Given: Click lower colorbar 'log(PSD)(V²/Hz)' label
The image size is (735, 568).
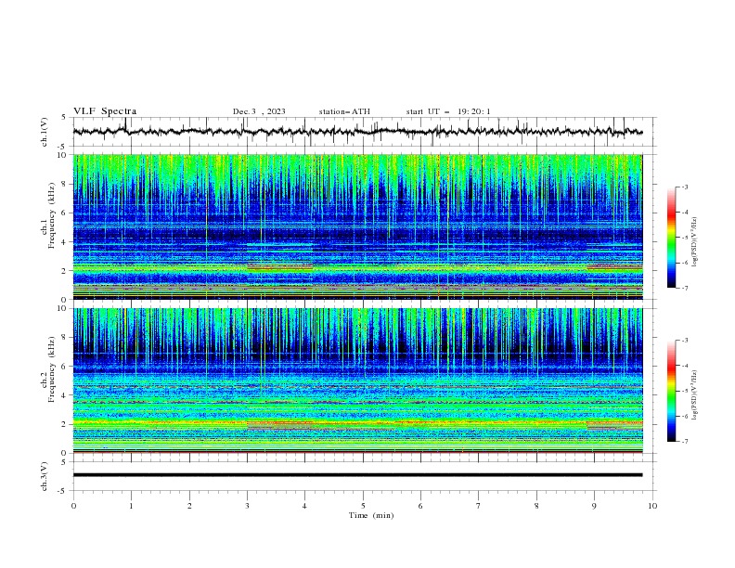Looking at the screenshot, I should (x=694, y=395).
